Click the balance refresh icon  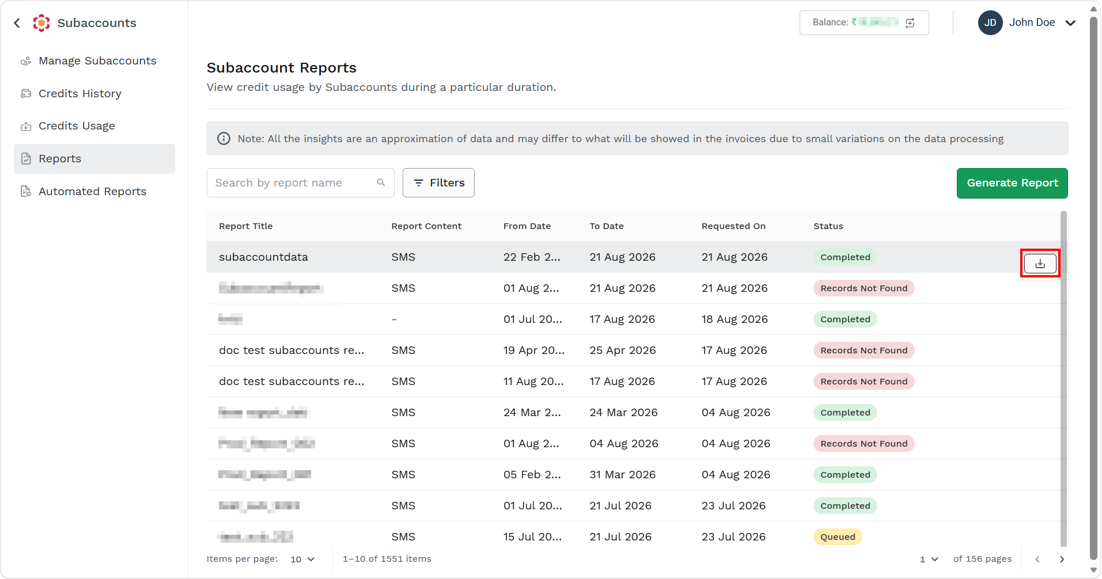point(910,23)
